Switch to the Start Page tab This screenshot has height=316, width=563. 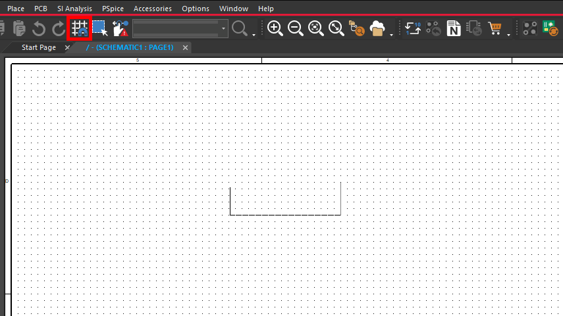coord(39,48)
